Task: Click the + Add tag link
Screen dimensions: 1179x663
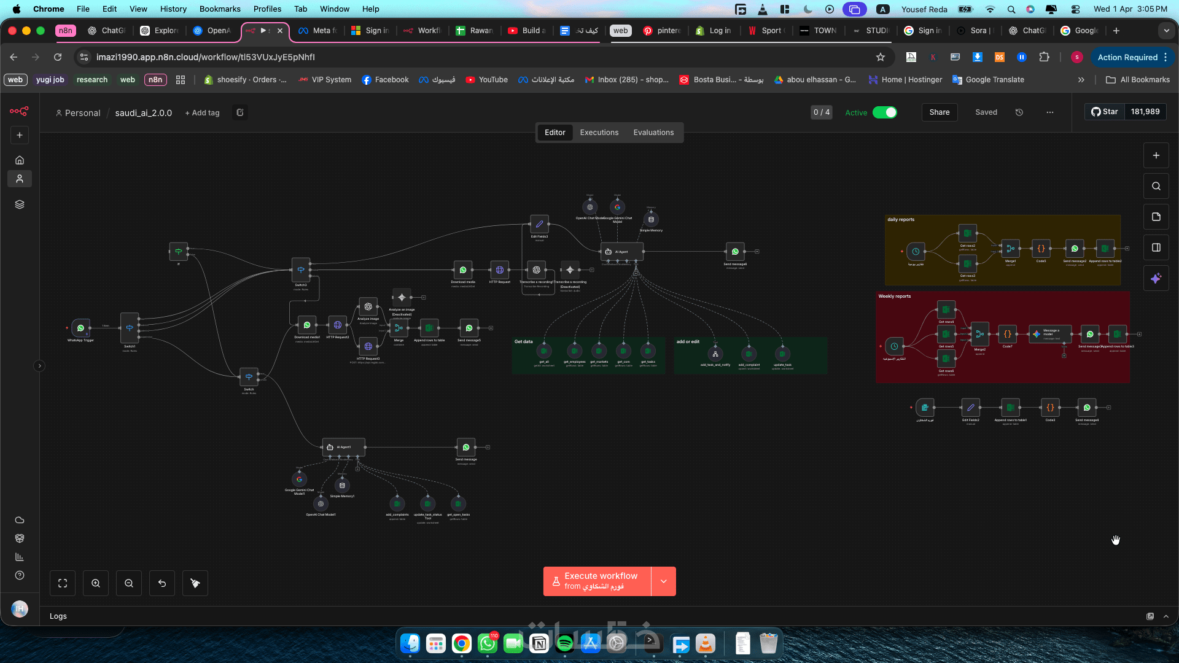Action: pos(202,113)
